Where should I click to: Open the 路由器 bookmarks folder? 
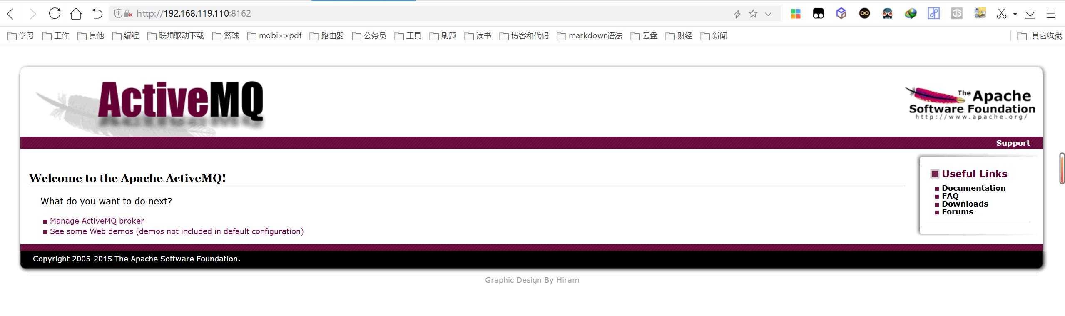(327, 36)
